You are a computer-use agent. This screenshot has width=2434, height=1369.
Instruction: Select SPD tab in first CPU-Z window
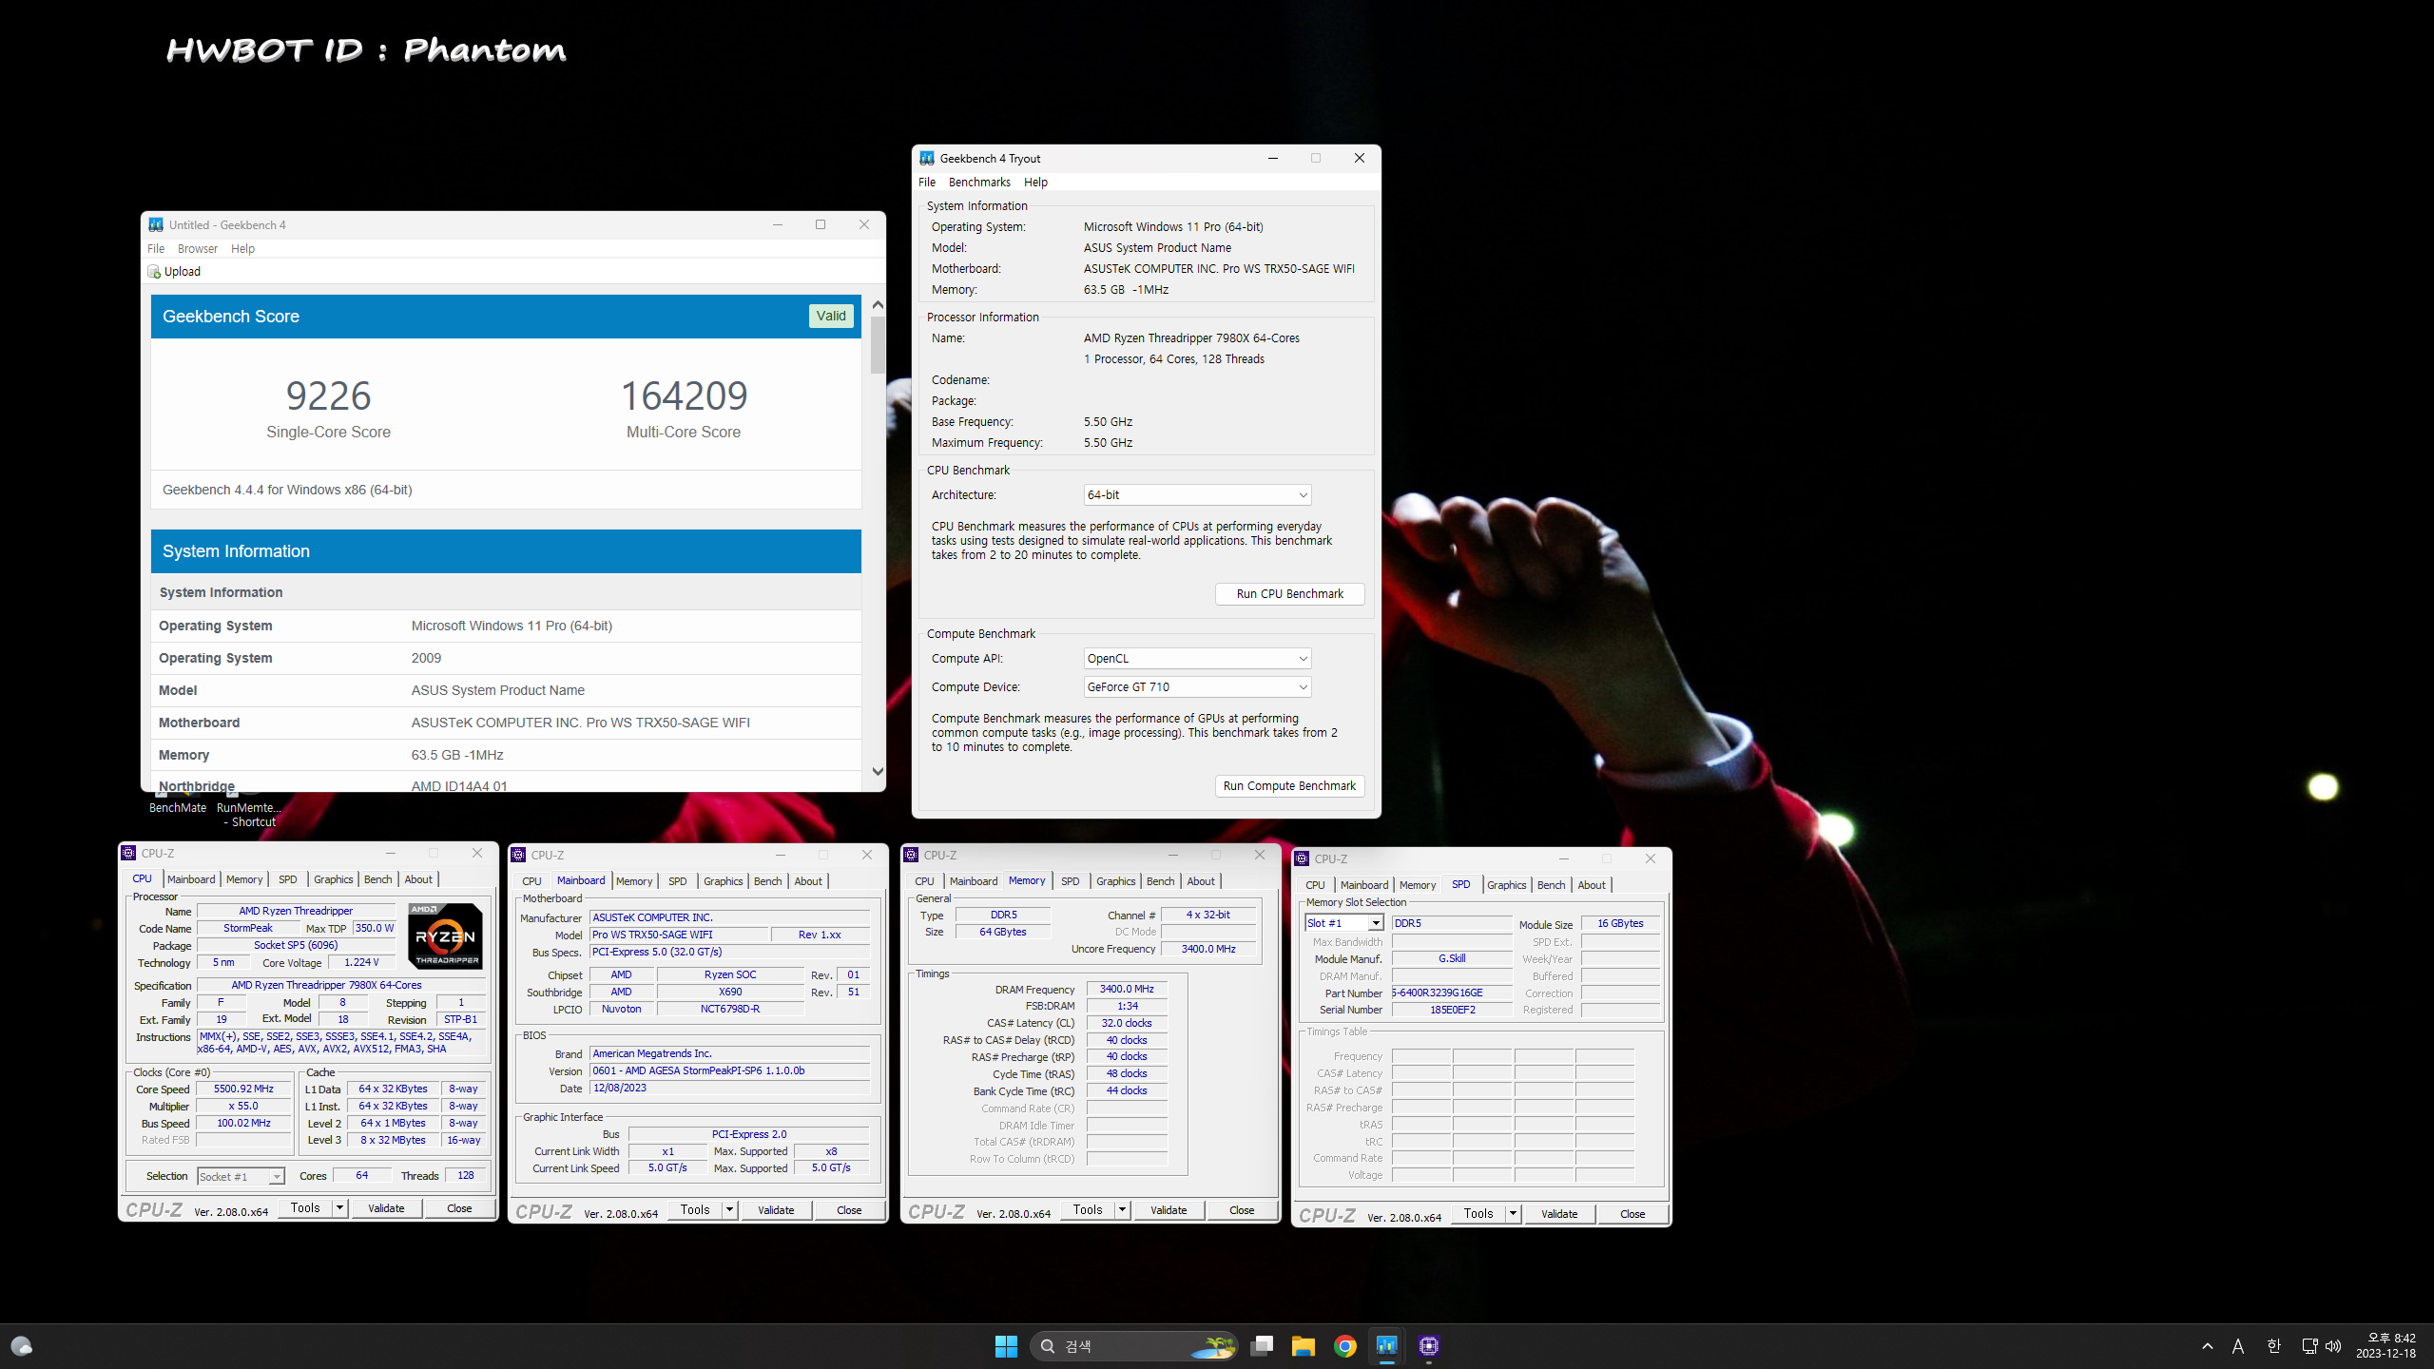point(287,879)
